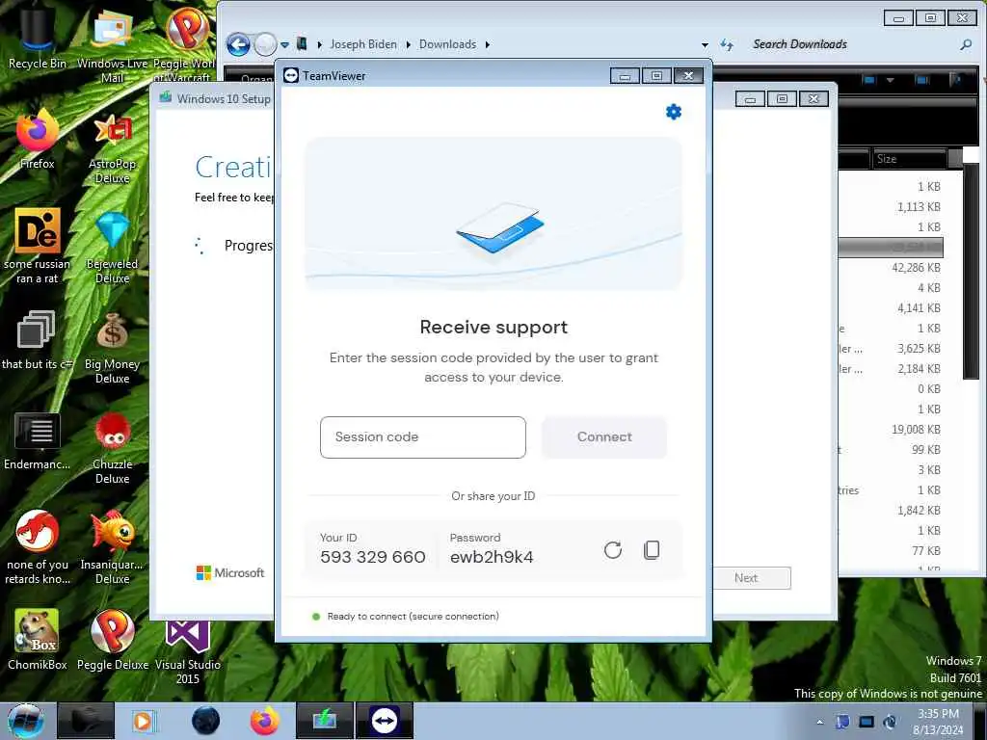This screenshot has height=740, width=987.
Task: Go back in Explorer Downloads window
Action: click(239, 44)
